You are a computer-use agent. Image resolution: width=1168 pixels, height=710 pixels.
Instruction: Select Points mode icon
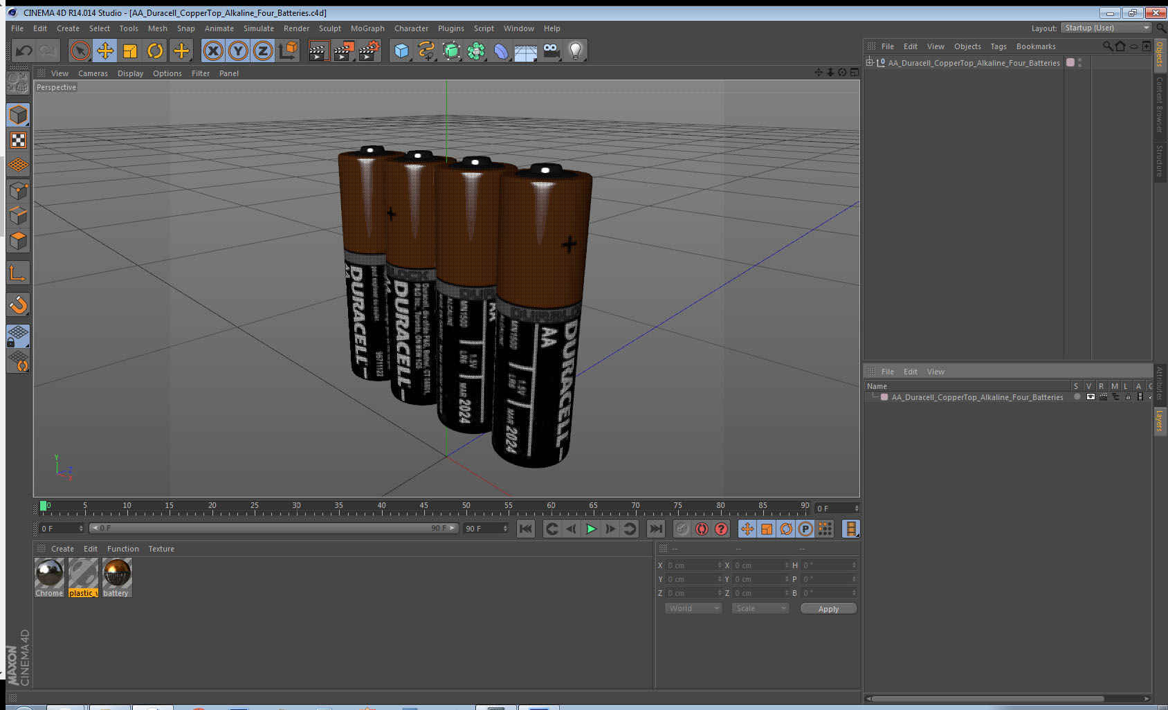tap(18, 191)
